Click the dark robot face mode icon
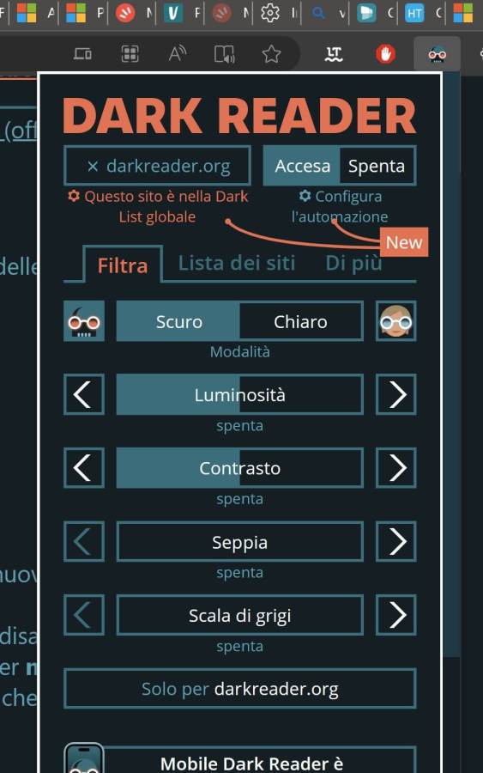The image size is (483, 773). (84, 321)
